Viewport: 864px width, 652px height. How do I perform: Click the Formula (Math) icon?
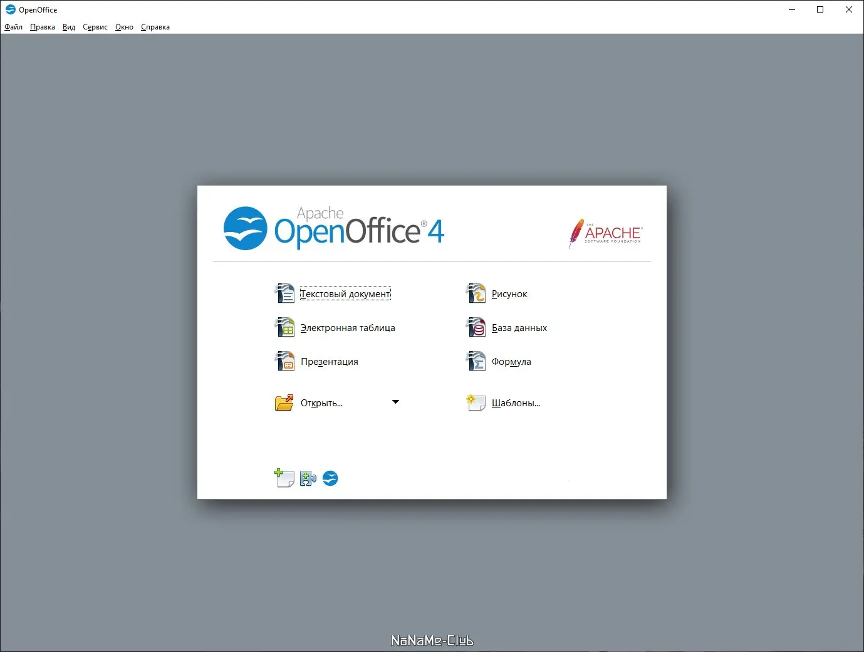(476, 361)
